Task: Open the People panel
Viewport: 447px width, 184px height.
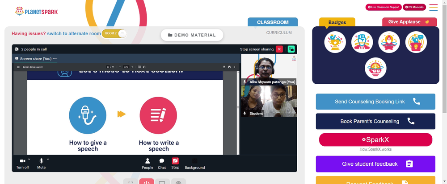Action: [x=148, y=164]
